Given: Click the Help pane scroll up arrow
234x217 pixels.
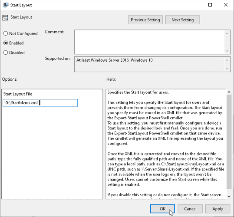Looking at the screenshot, I should [x=229, y=92].
